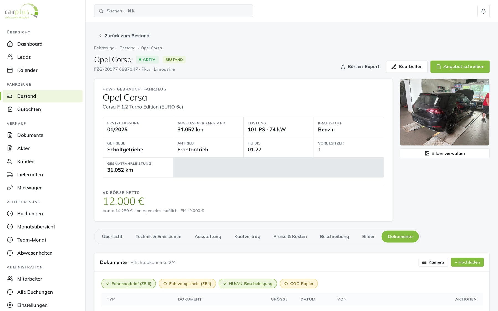Toggle Fahrzeugbrief (ZB II) document chip
The image size is (498, 311).
129,284
